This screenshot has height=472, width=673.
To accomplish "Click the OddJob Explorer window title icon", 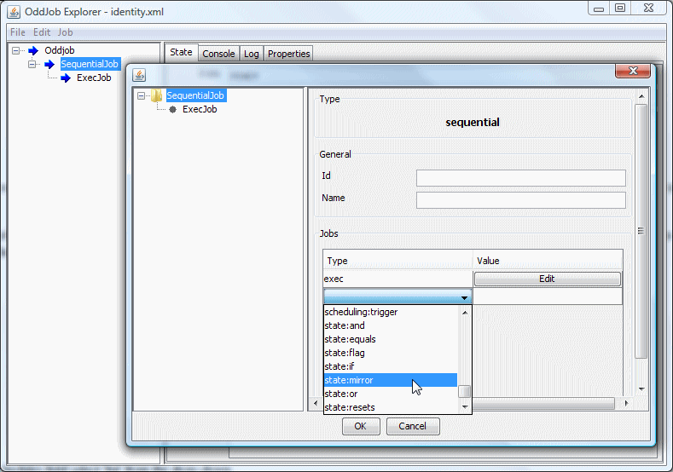I will [x=14, y=12].
